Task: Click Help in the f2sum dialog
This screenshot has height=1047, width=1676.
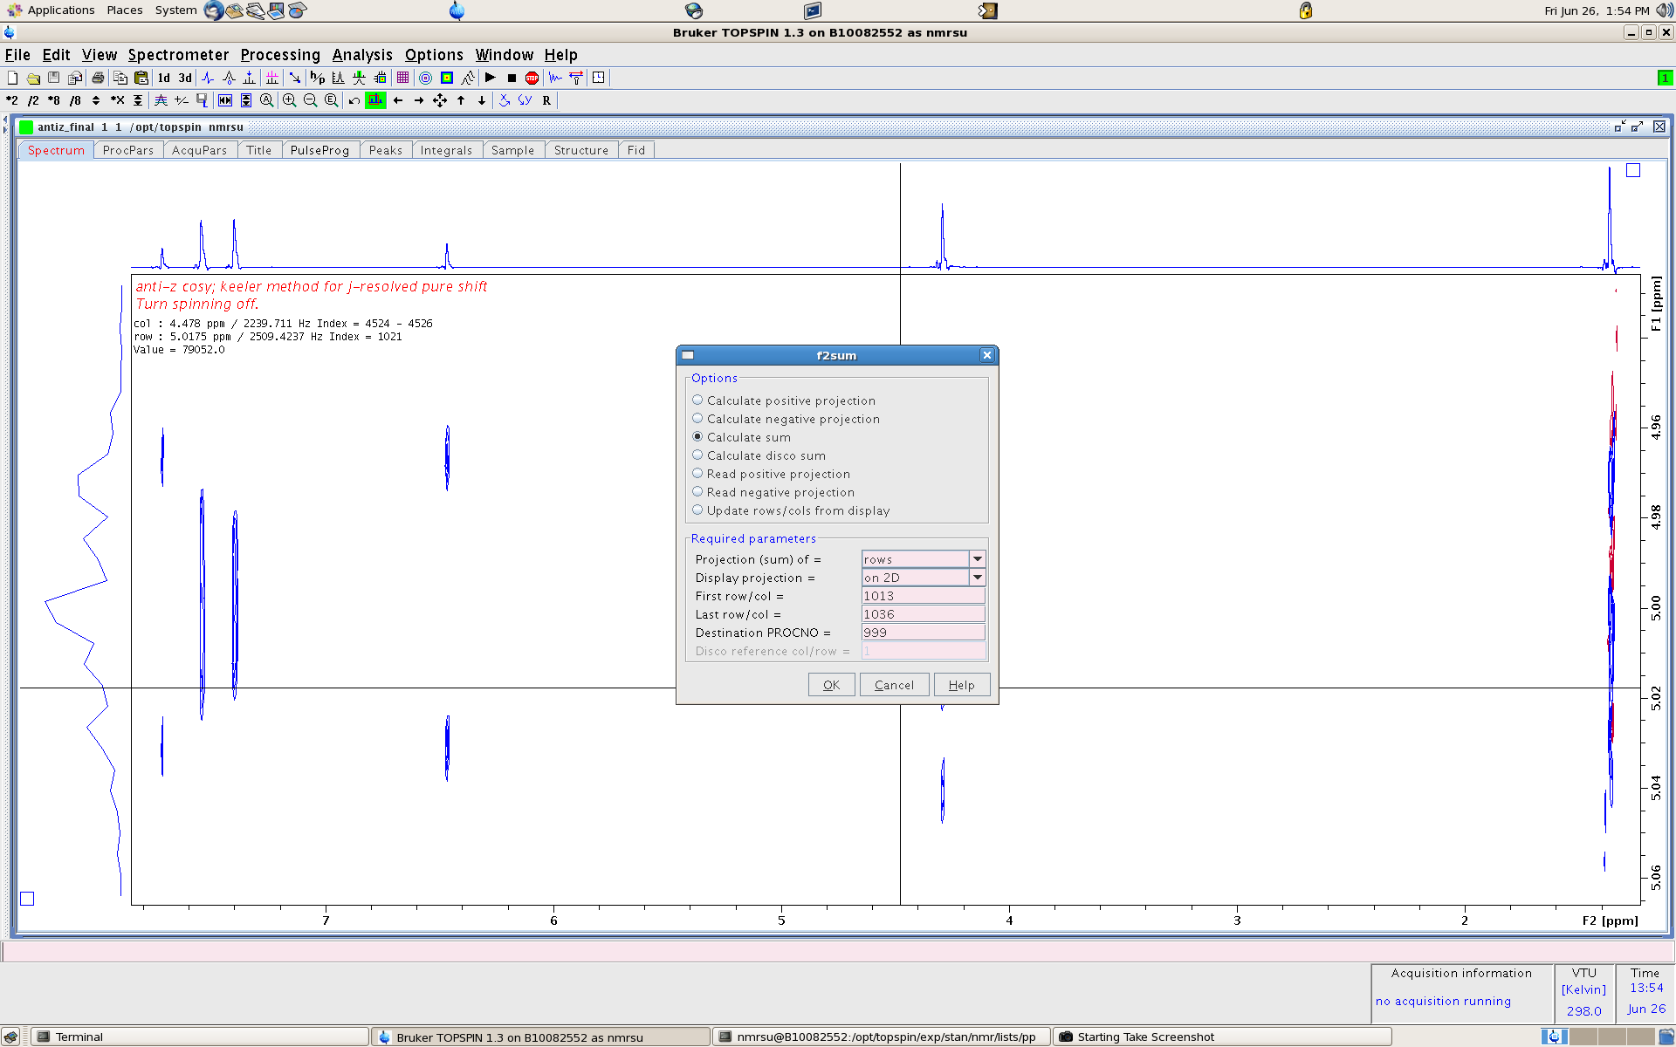Action: pyautogui.click(x=961, y=685)
